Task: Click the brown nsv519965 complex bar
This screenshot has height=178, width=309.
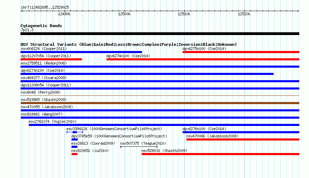Action: click(160, 103)
